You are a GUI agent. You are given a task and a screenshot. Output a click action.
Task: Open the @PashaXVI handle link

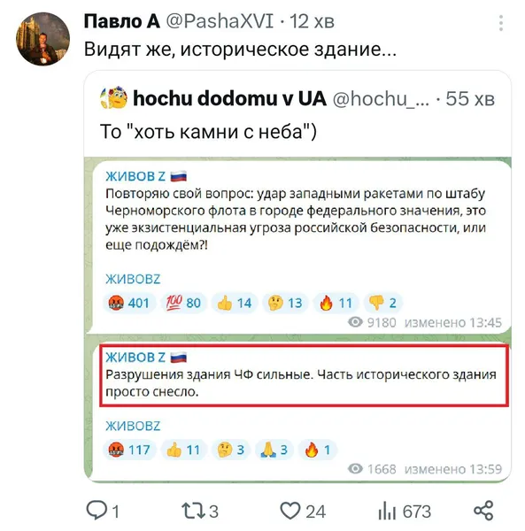(x=220, y=21)
